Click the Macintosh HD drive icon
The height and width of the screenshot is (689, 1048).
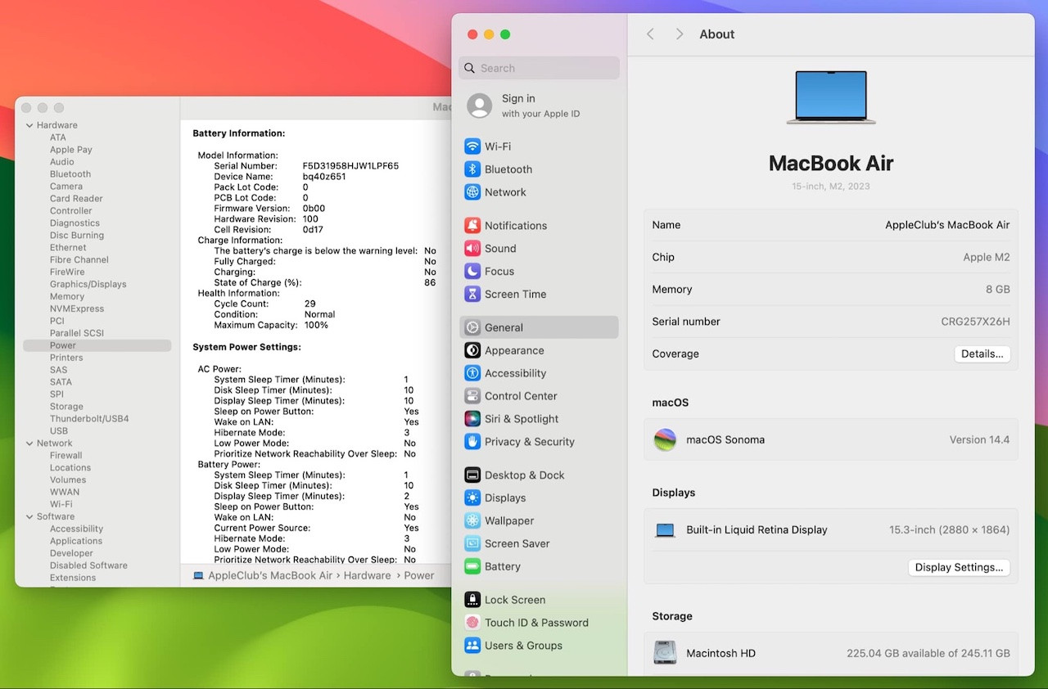coord(665,653)
